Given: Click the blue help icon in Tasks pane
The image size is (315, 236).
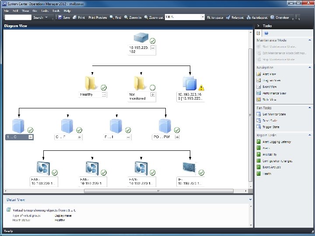Looking at the screenshot, I should [x=266, y=33].
